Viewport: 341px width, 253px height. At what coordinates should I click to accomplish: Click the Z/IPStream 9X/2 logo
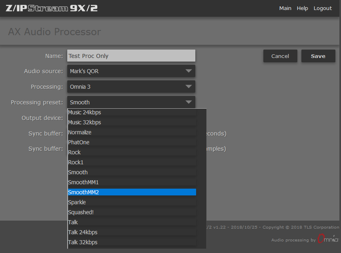(52, 8)
